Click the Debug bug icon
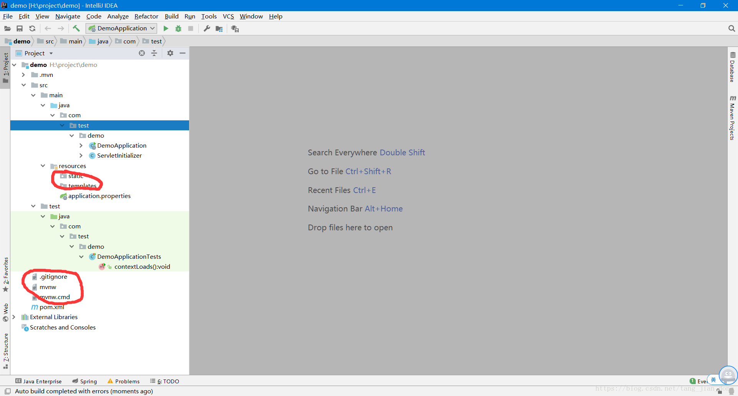The height and width of the screenshot is (396, 738). coord(178,28)
